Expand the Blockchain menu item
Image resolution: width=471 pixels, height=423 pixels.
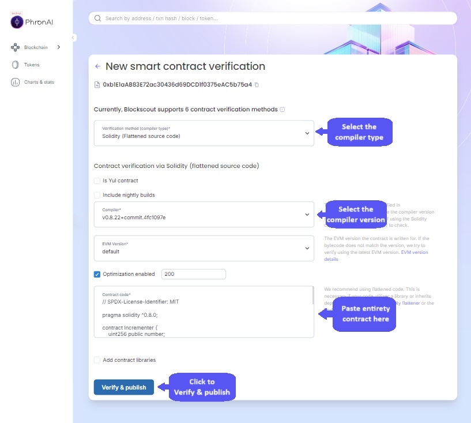tap(58, 47)
